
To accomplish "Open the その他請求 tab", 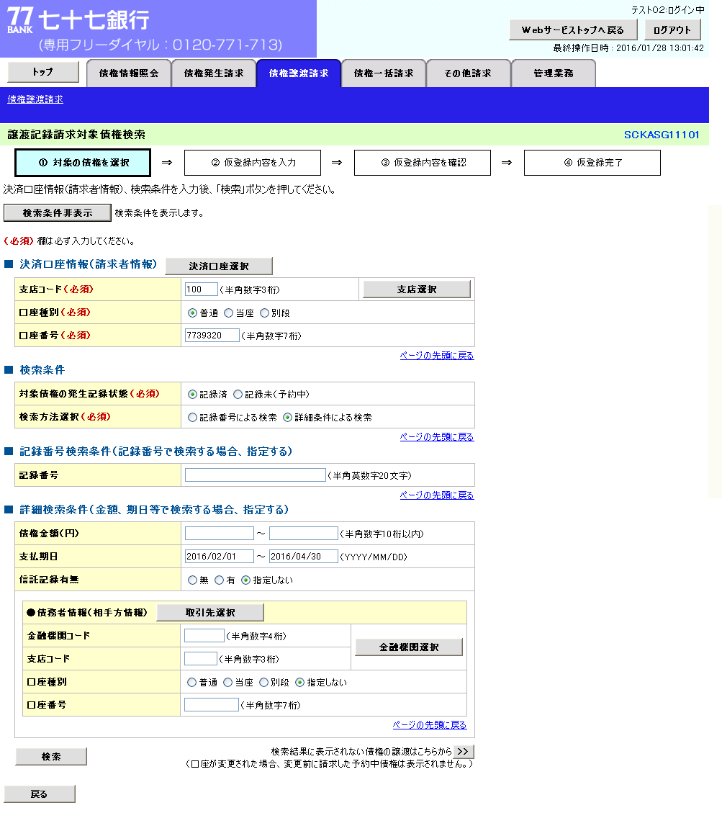I will (468, 73).
